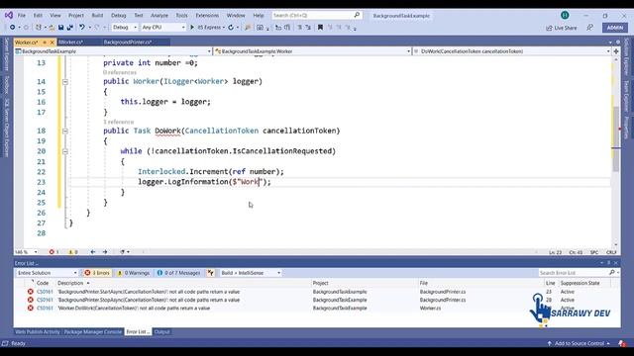This screenshot has width=634, height=356.
Task: Sort by the Description column header
Action: [x=70, y=283]
